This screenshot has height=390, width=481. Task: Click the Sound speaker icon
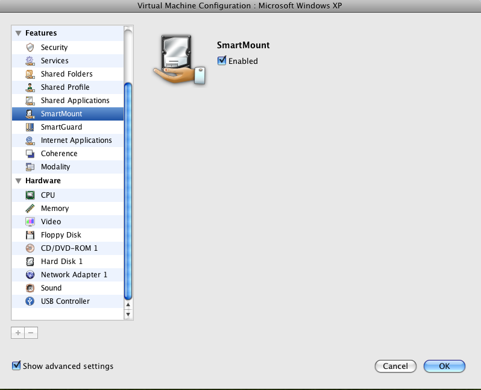pos(30,288)
